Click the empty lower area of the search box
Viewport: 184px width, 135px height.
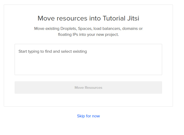pyautogui.click(x=88, y=65)
